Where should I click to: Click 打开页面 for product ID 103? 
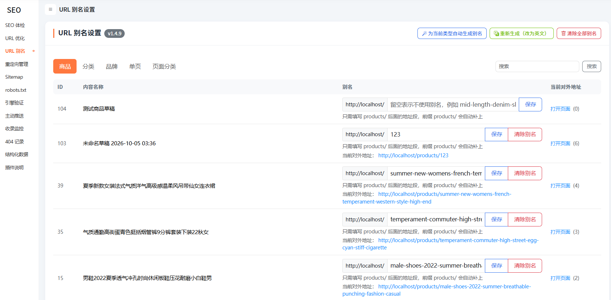560,143
